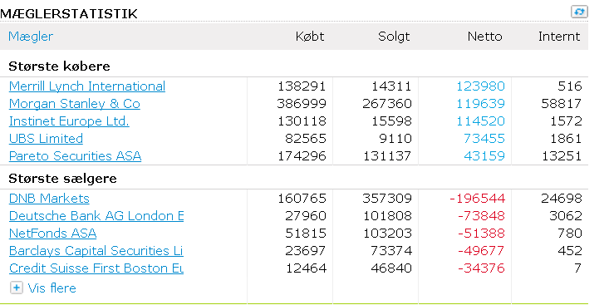
Task: Select Pareto Securities ASA broker
Action: [x=75, y=156]
